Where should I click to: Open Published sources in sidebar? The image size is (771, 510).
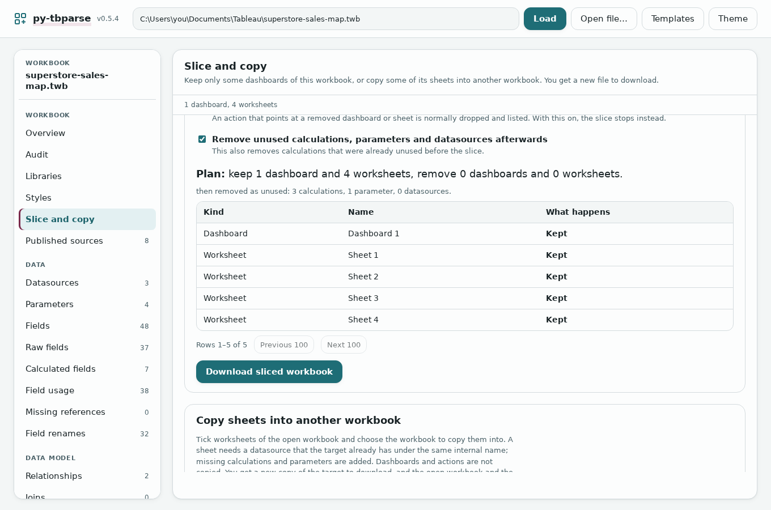(87, 241)
